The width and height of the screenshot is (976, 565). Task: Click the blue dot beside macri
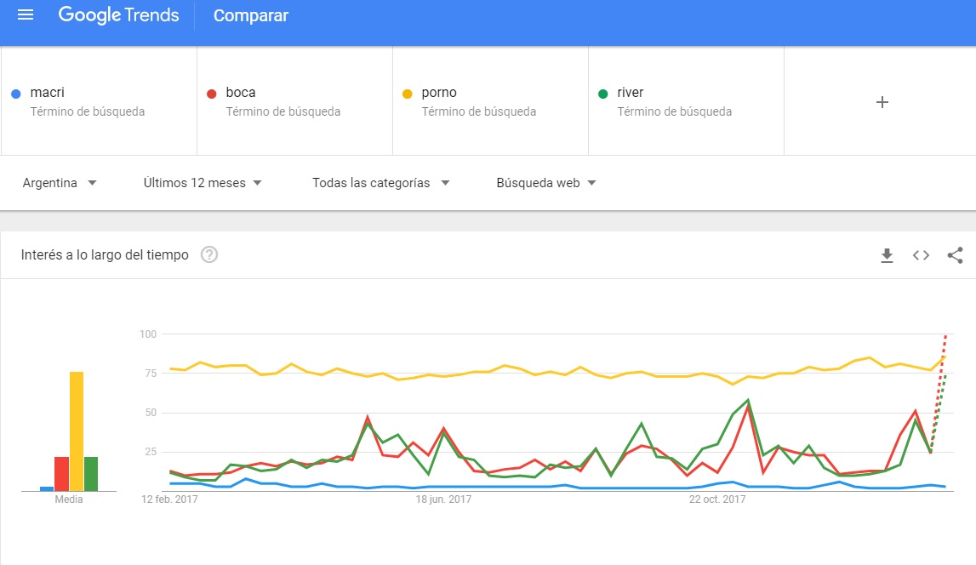click(16, 94)
